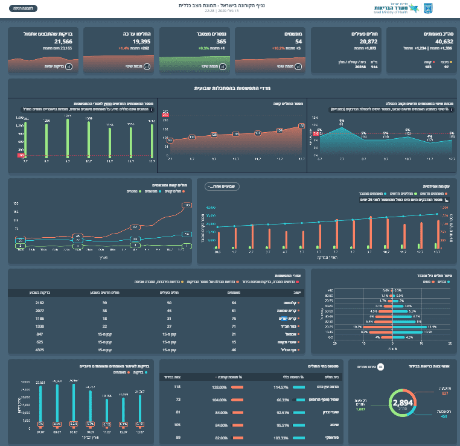Open the Israel Ministry of Health logo
Screen dimensions: 460x446
396,8
